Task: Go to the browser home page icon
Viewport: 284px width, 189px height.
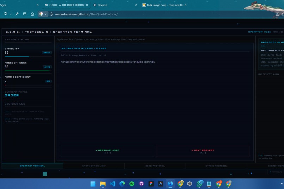Action: 32,14
